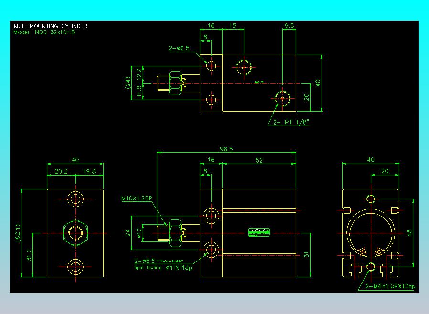Select the Model NDO 32x10-B label
This screenshot has width=429, height=314.
point(44,32)
